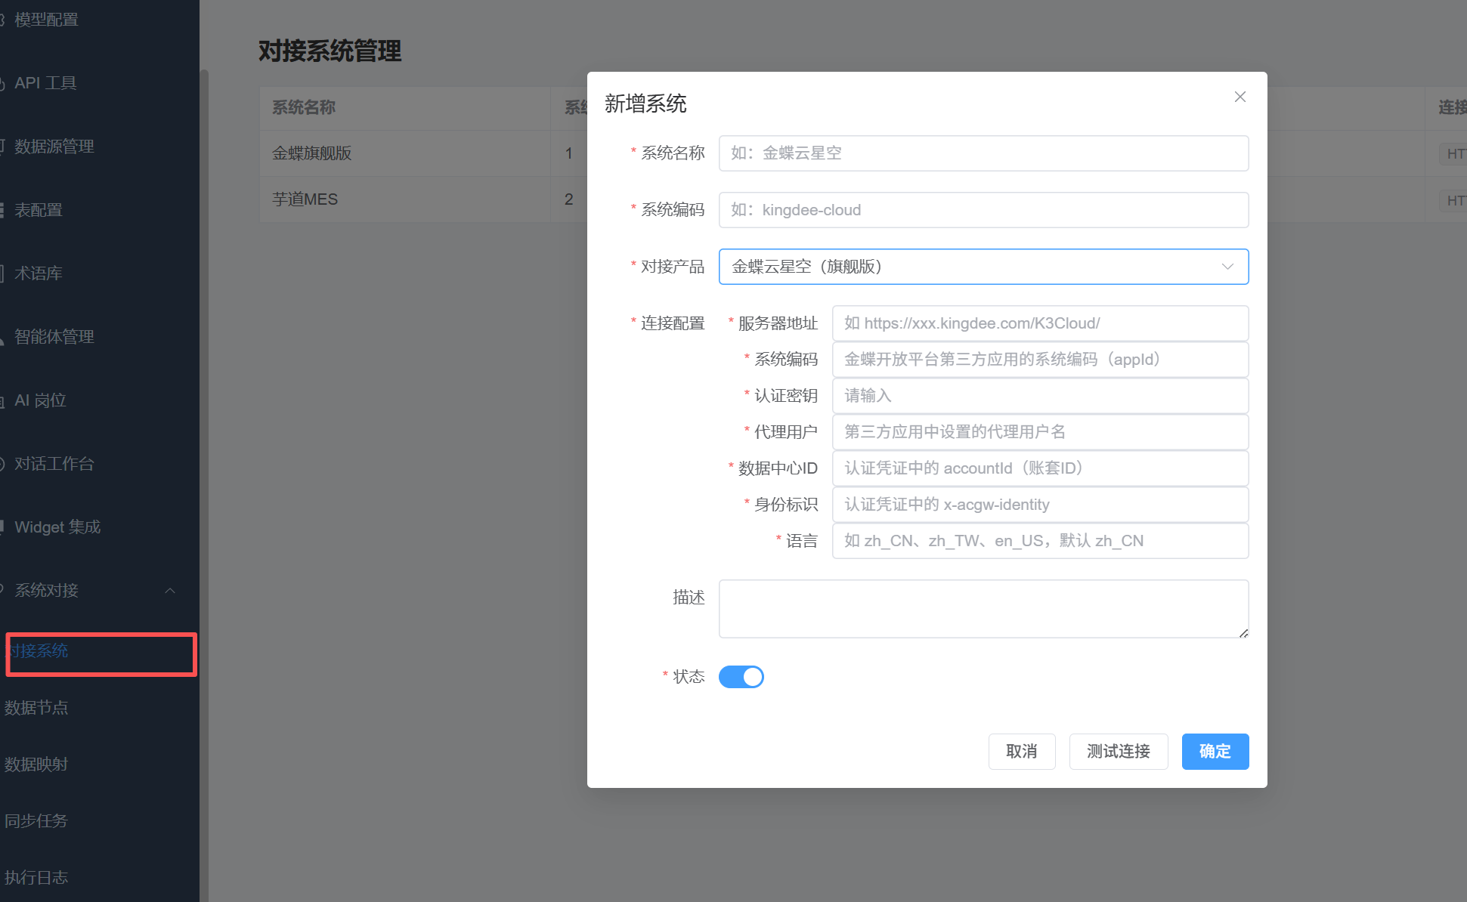Select 数据映射 submenu item
The height and width of the screenshot is (902, 1467).
[x=36, y=765]
